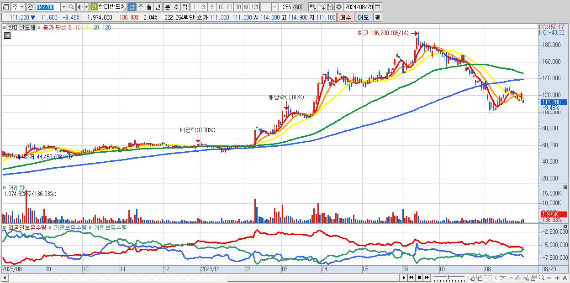Click the dashed line chart icon in bottom toolbar
Viewport: 570px width, 283px height.
(x=487, y=277)
